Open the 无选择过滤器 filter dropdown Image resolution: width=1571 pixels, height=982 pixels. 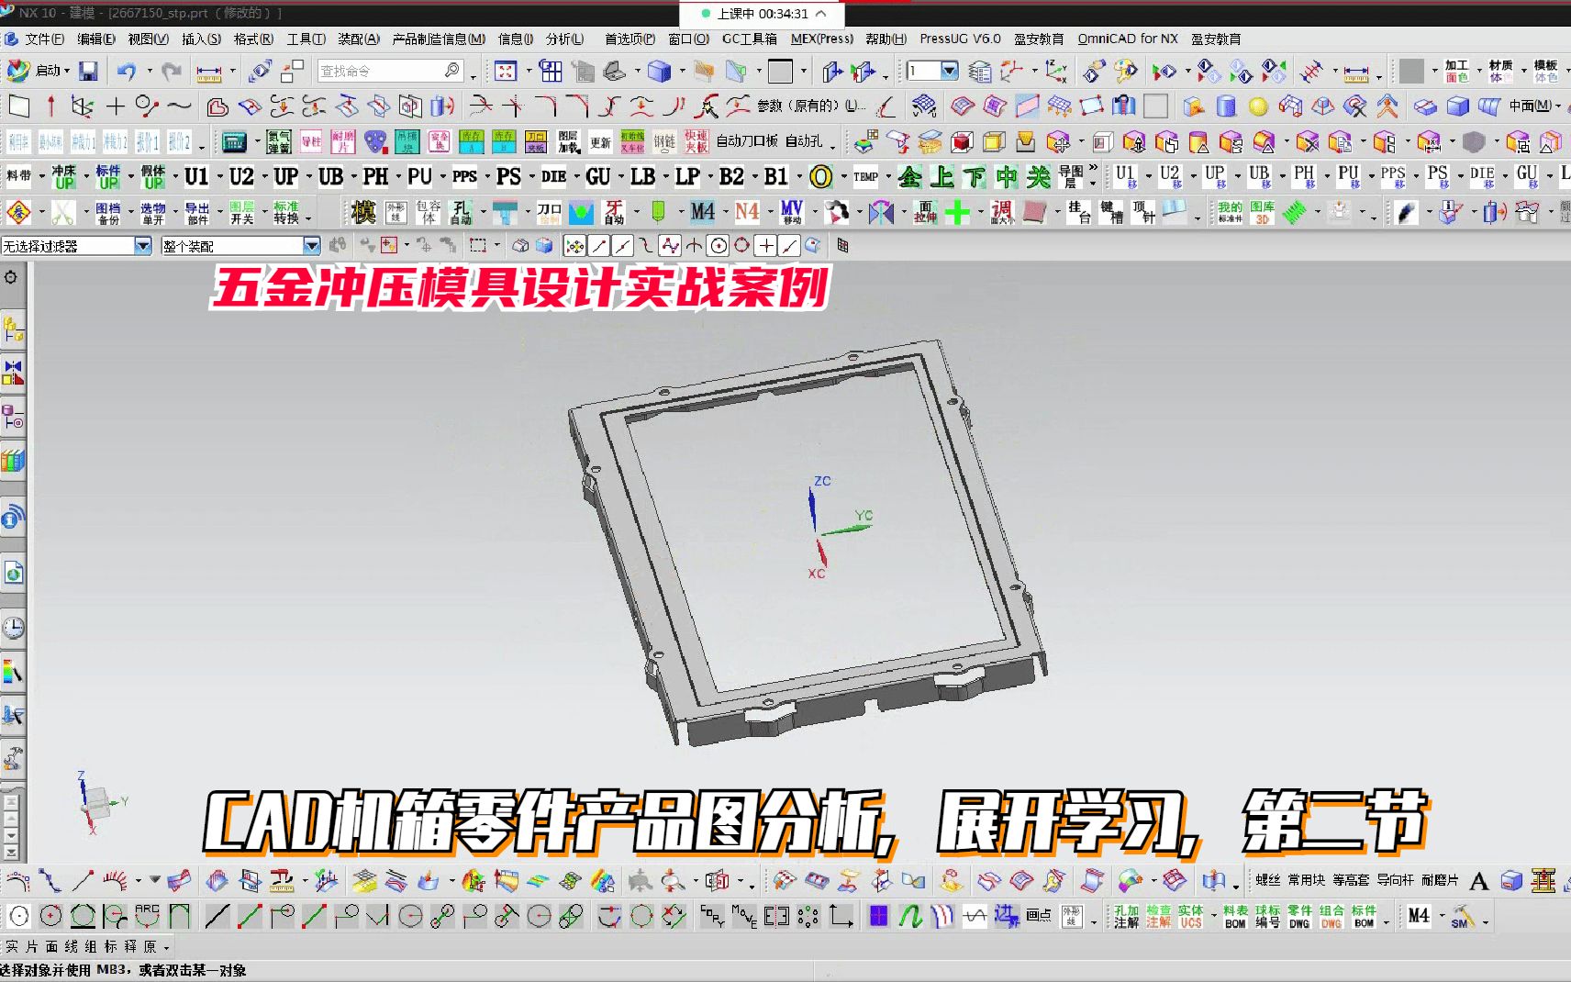pos(143,245)
